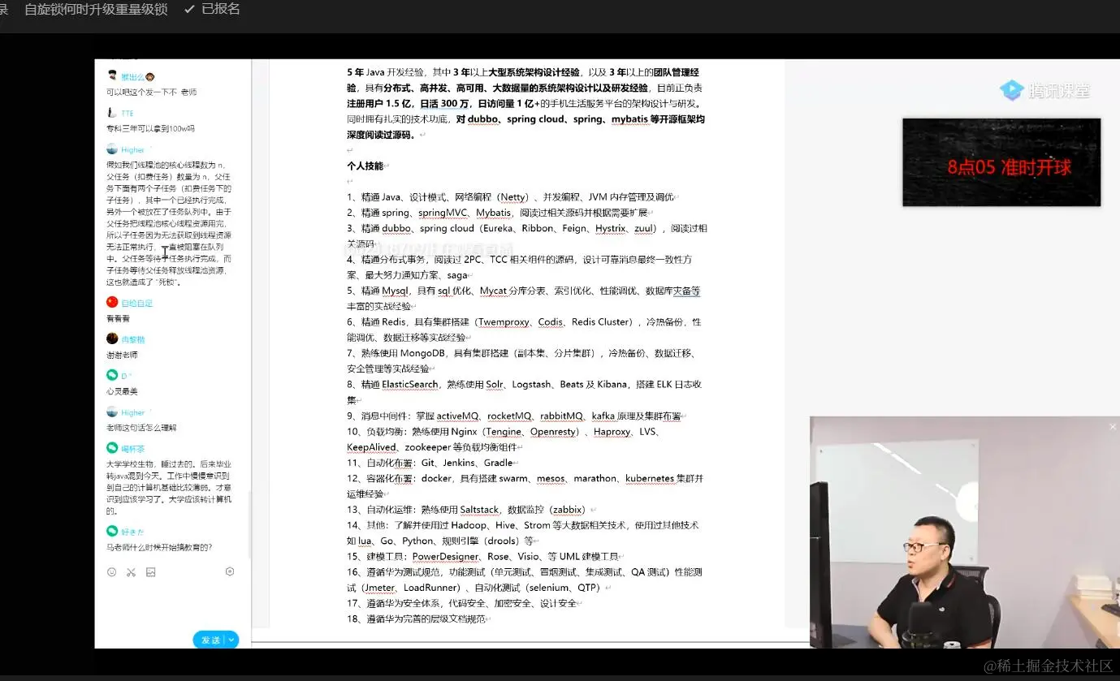The height and width of the screenshot is (681, 1120).
Task: Open the emoji picker in chat
Action: pyautogui.click(x=111, y=572)
